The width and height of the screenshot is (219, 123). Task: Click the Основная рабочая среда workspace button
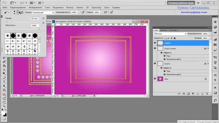point(181,3)
